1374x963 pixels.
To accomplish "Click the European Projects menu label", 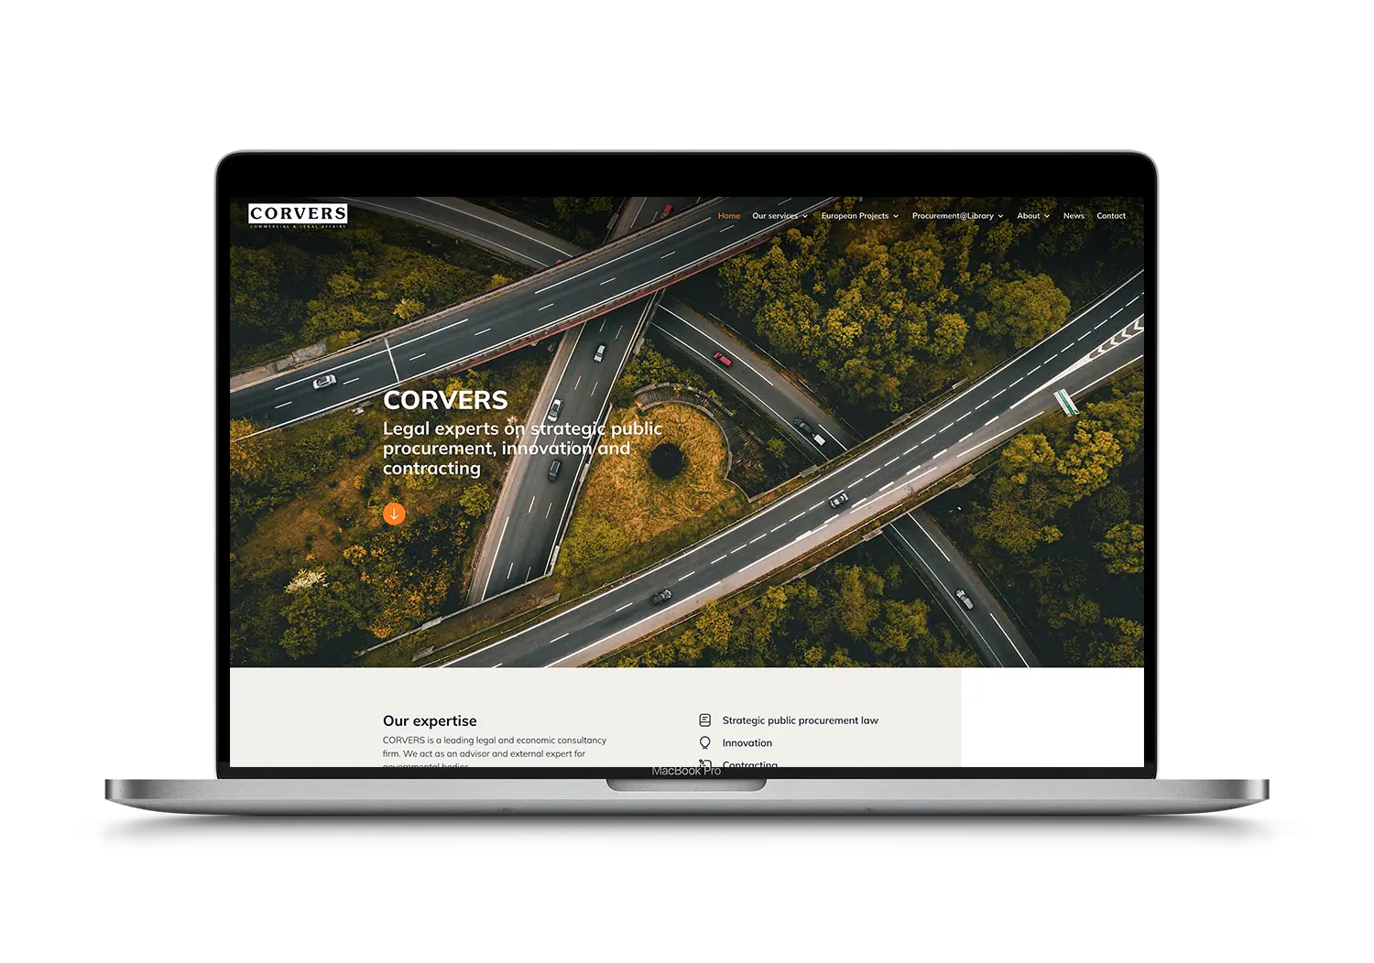I will 855,216.
